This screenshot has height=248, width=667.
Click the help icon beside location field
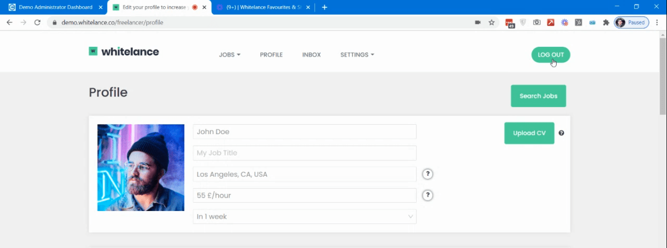pyautogui.click(x=428, y=174)
